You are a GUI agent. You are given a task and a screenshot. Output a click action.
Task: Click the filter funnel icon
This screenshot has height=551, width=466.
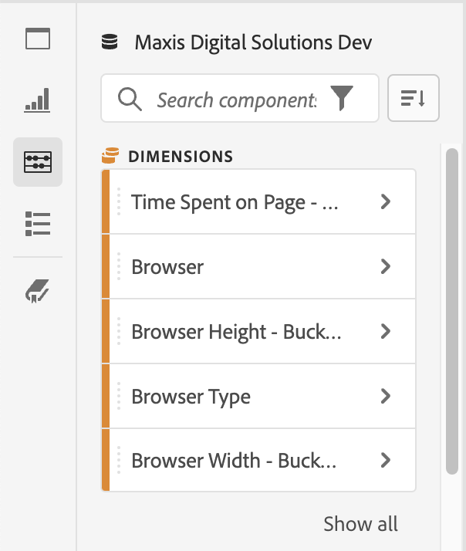tap(343, 98)
